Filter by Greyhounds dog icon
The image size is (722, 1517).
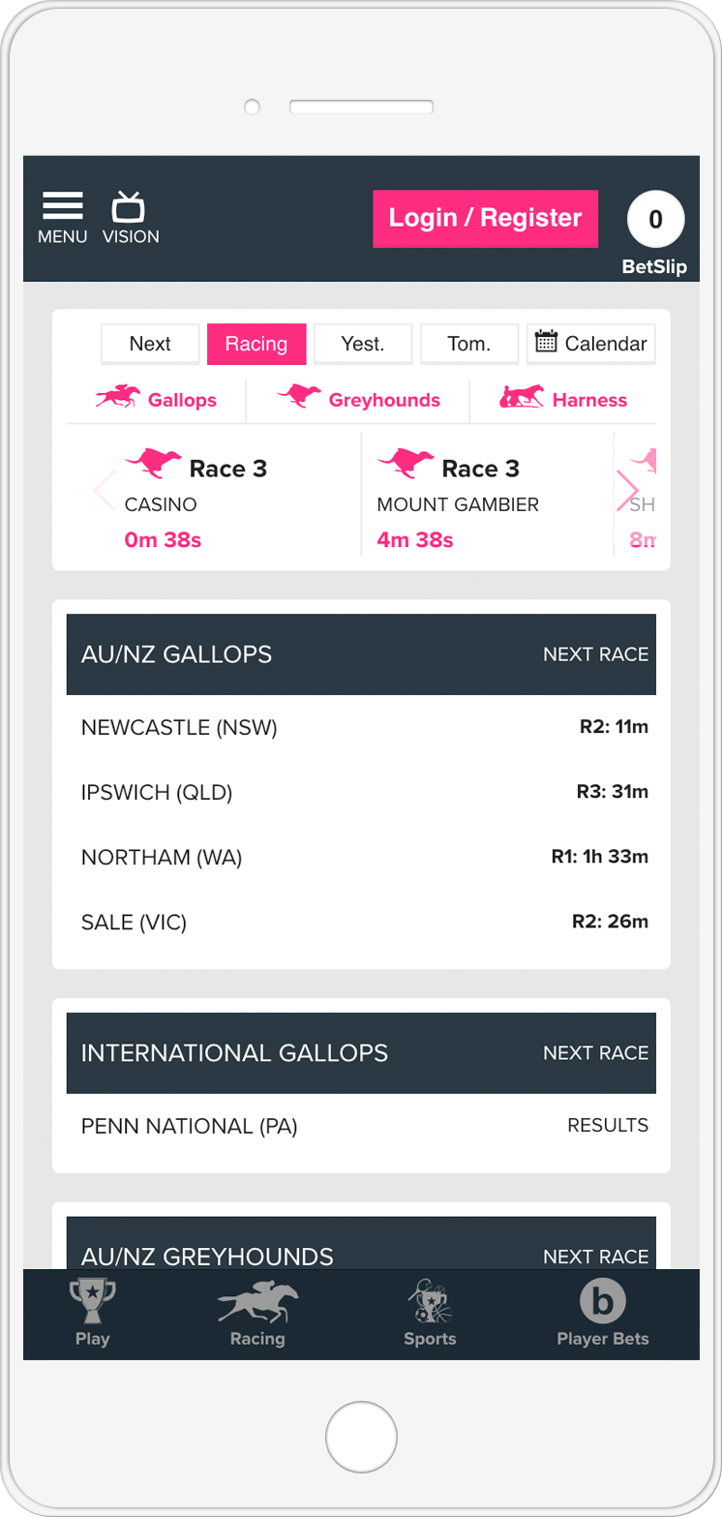(x=299, y=397)
